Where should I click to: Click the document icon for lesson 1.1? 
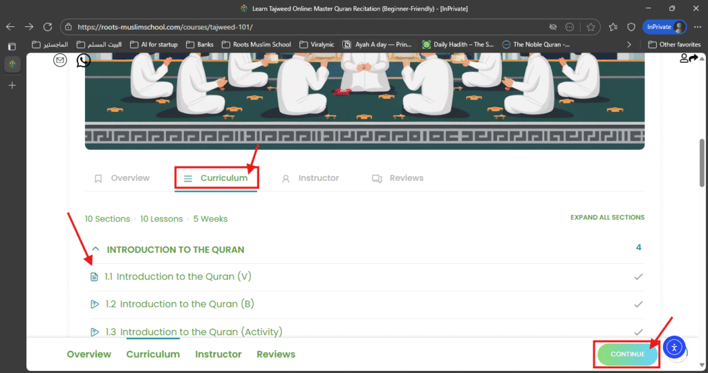pyautogui.click(x=95, y=277)
